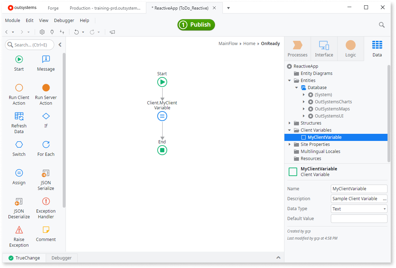Expand the Database tree node
This screenshot has width=396, height=268.
pos(297,87)
